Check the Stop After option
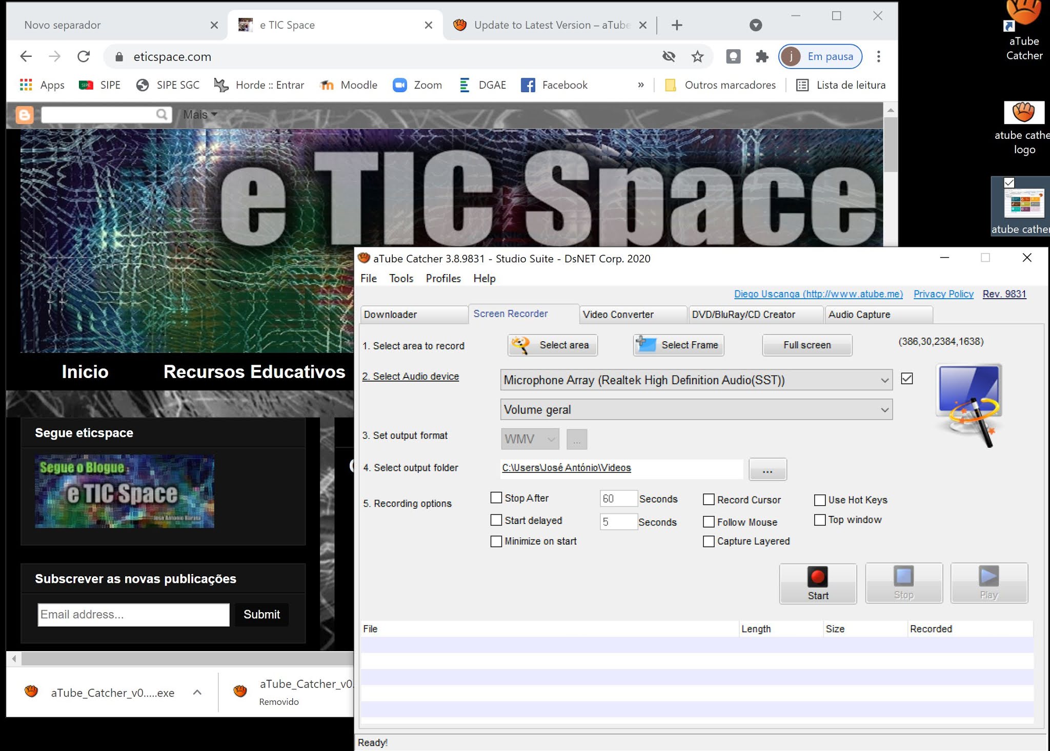This screenshot has width=1050, height=751. (x=496, y=498)
